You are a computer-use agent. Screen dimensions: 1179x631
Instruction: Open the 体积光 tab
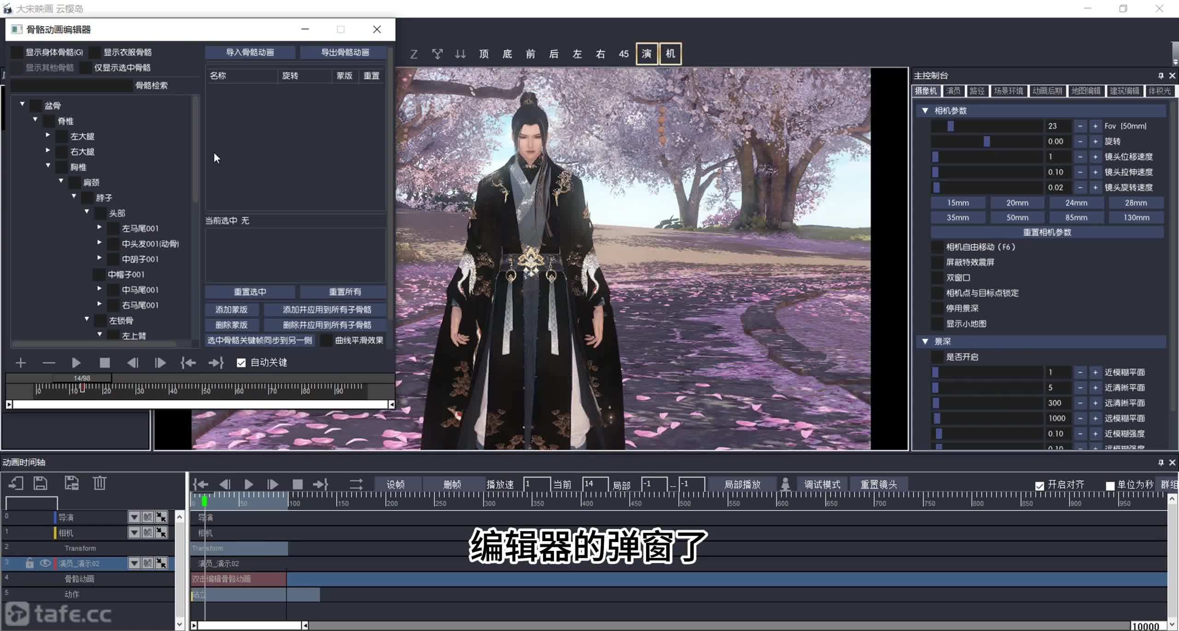click(1159, 91)
